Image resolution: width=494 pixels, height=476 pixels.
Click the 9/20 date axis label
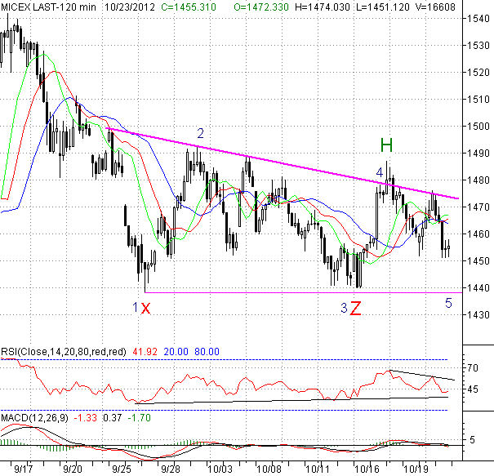72,469
